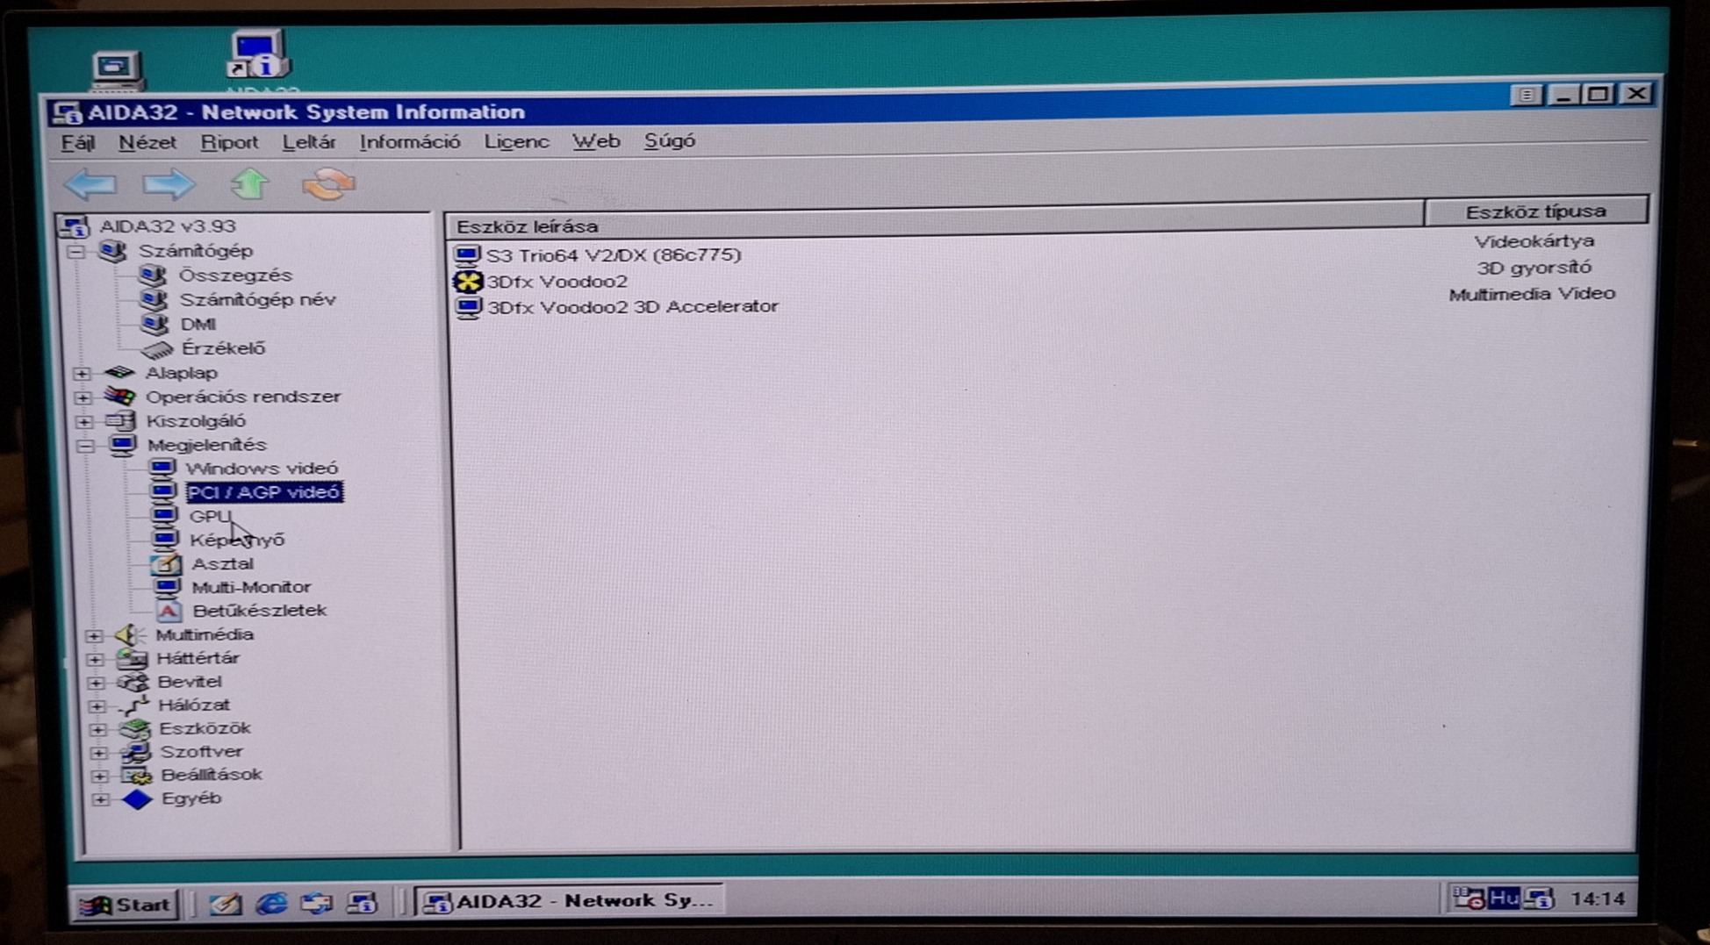Click the Egyéb blue diamond icon
1710x945 pixels.
click(x=137, y=799)
